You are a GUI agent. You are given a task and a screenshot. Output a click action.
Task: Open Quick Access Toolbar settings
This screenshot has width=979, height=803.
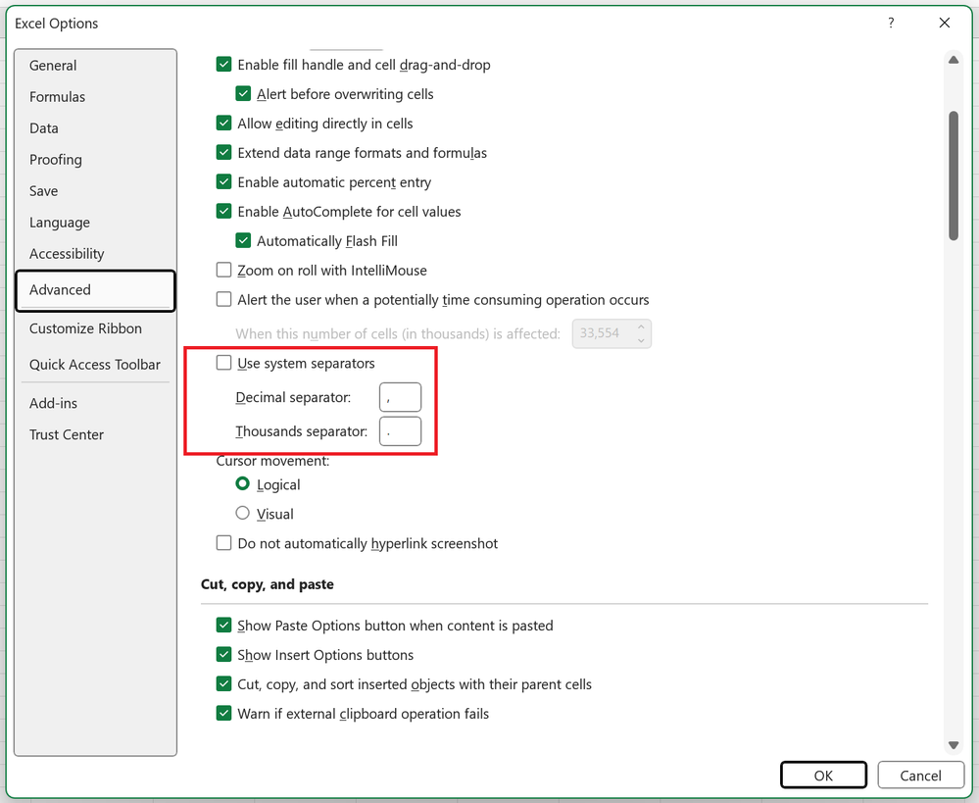[x=95, y=365]
